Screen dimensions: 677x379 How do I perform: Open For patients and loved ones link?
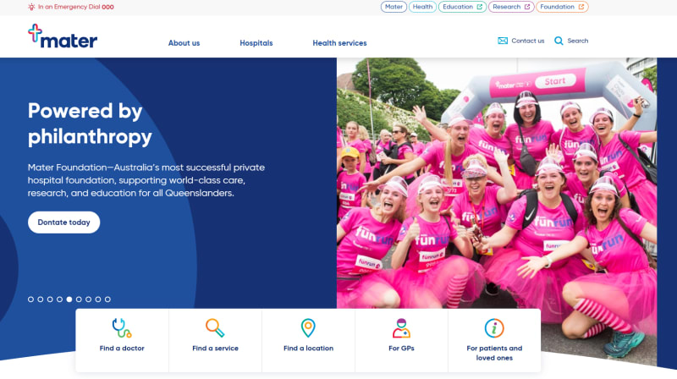pos(494,353)
